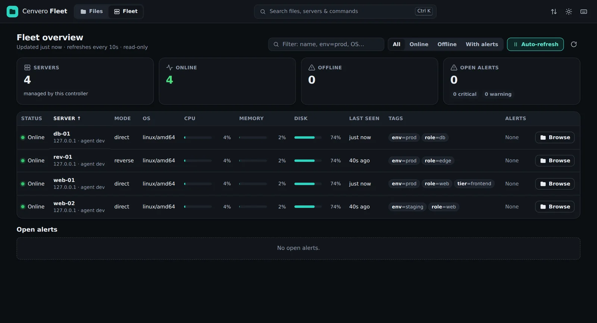Click the 0 warning badge

498,94
